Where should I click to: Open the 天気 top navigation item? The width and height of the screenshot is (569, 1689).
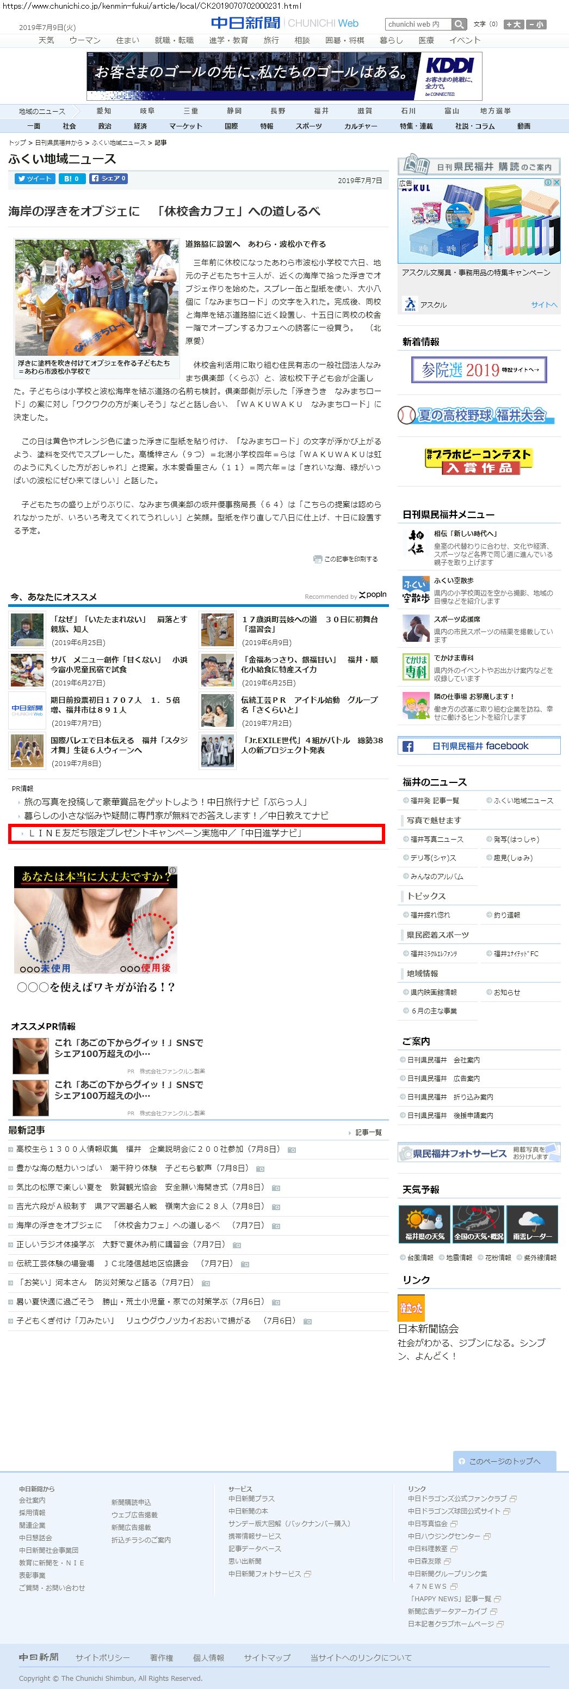[x=46, y=40]
